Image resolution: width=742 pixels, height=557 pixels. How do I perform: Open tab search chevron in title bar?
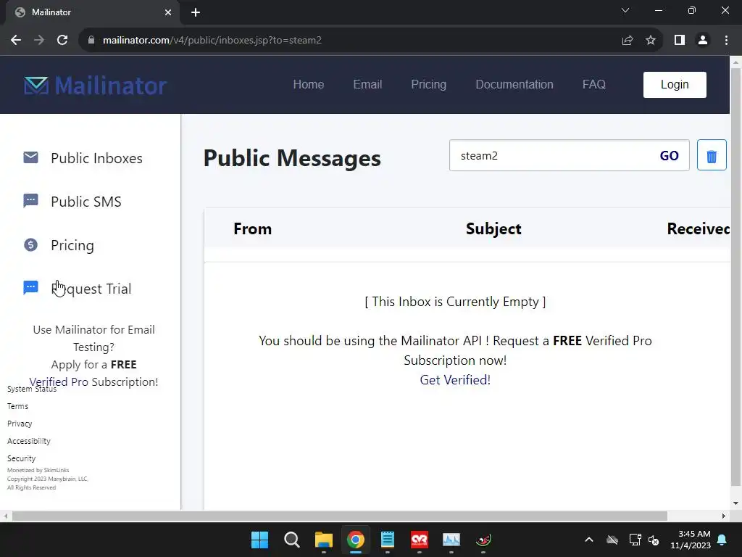625,10
